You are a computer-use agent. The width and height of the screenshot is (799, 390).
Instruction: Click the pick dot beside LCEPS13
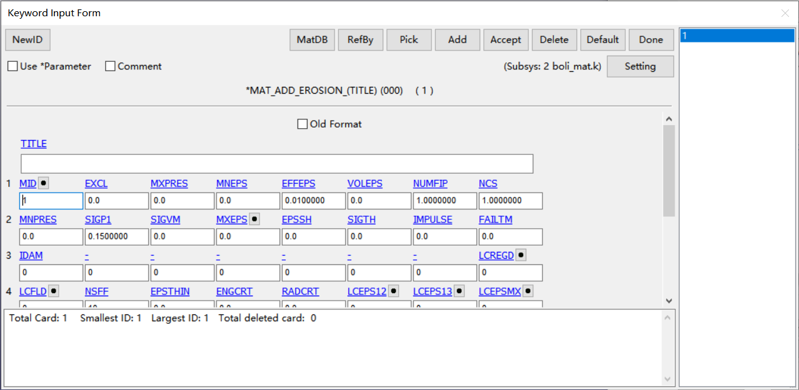(x=459, y=291)
